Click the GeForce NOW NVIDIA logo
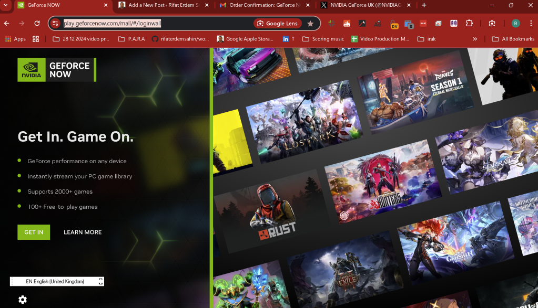538x308 pixels. (57, 70)
